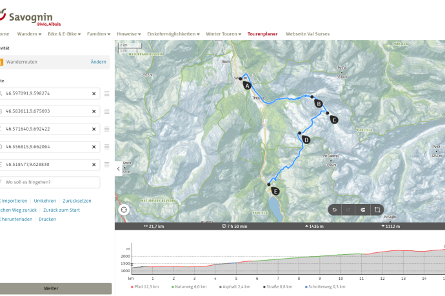Click map marker E on the route

275,190
